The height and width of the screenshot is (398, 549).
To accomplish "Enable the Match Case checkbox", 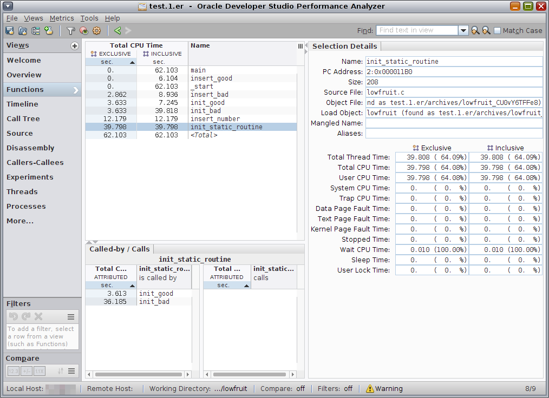I will coord(497,31).
